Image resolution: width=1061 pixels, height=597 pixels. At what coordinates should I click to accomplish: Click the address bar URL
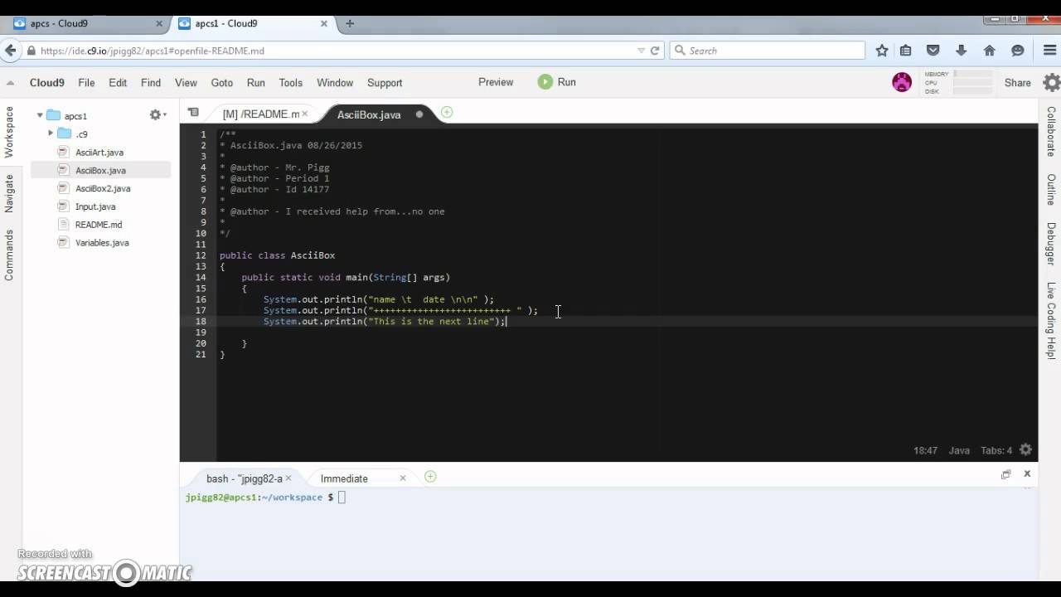tap(153, 51)
